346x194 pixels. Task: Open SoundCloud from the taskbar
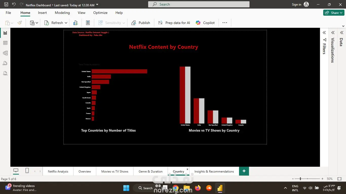[x=209, y=188]
